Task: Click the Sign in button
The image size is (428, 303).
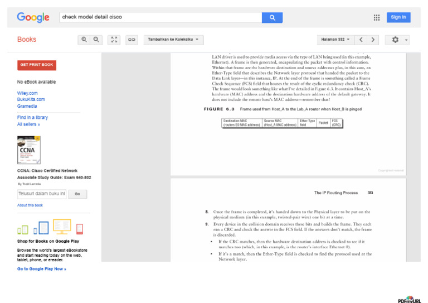Action: coord(398,17)
